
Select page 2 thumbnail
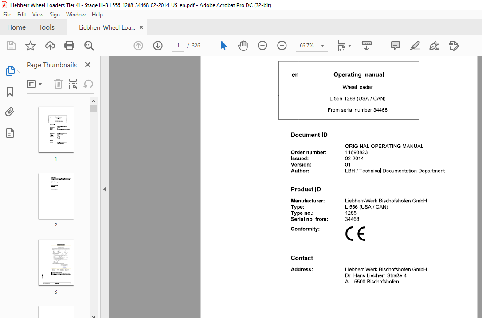pyautogui.click(x=56, y=196)
